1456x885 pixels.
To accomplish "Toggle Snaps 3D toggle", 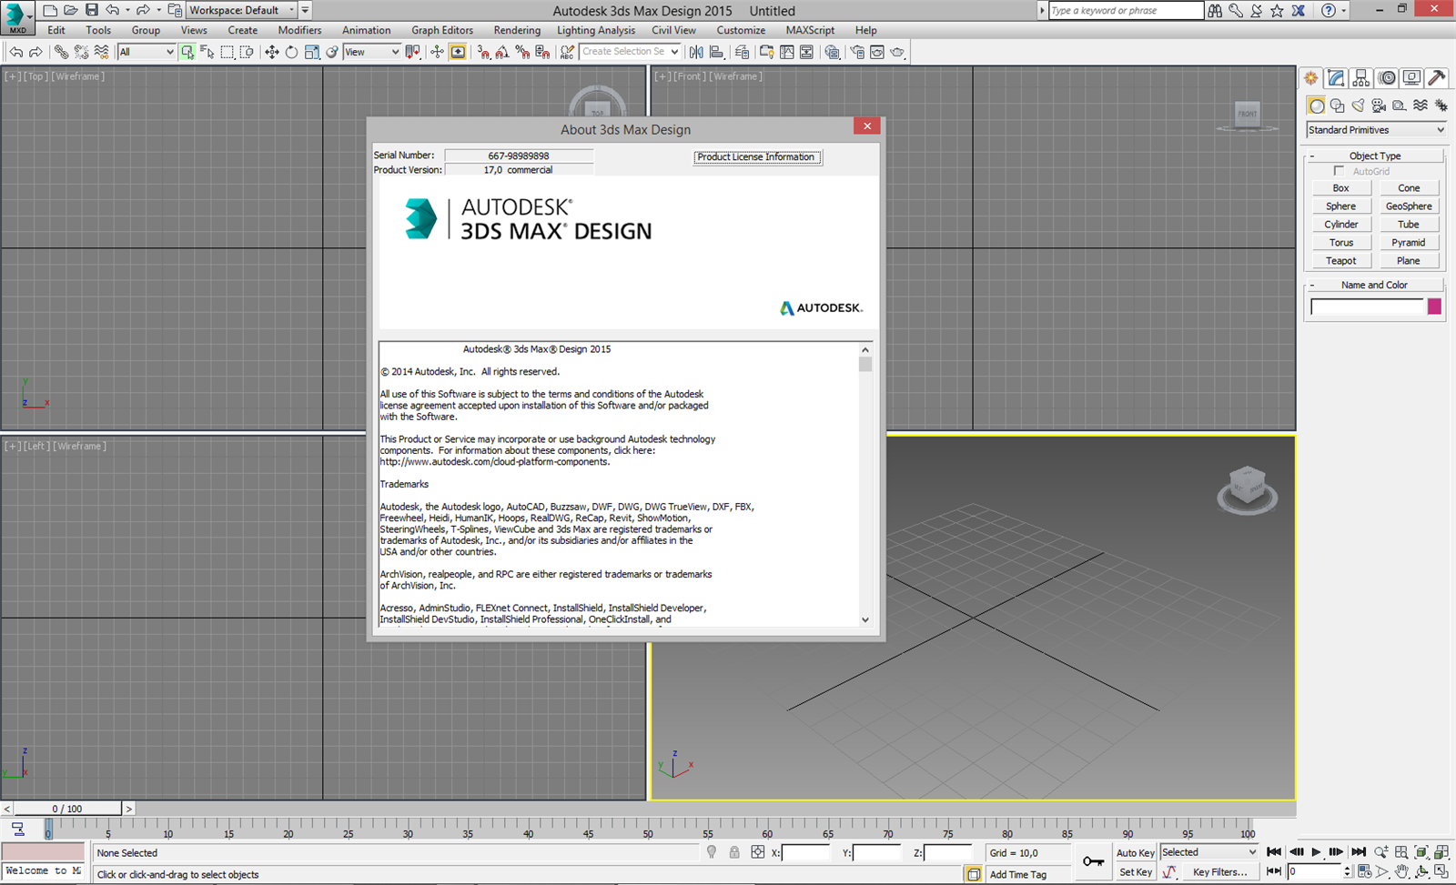I will coord(484,52).
